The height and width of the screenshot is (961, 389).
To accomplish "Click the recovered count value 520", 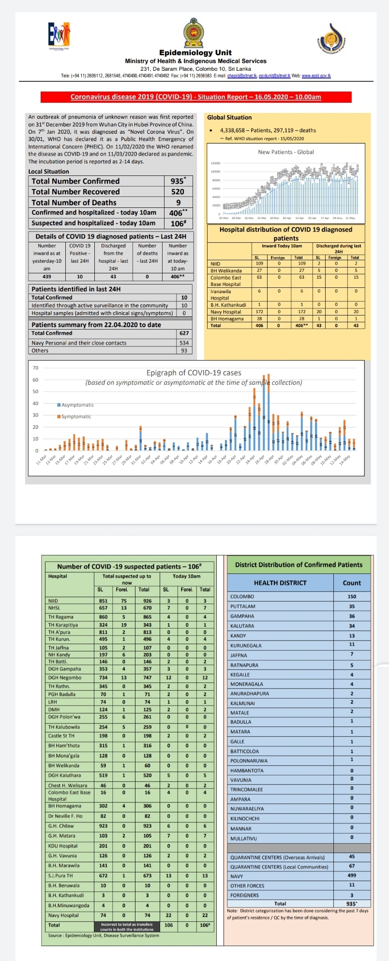I will [178, 192].
